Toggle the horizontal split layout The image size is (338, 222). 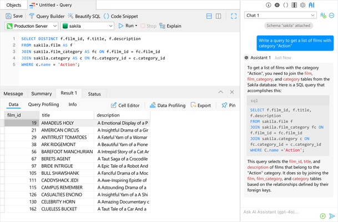[209, 16]
